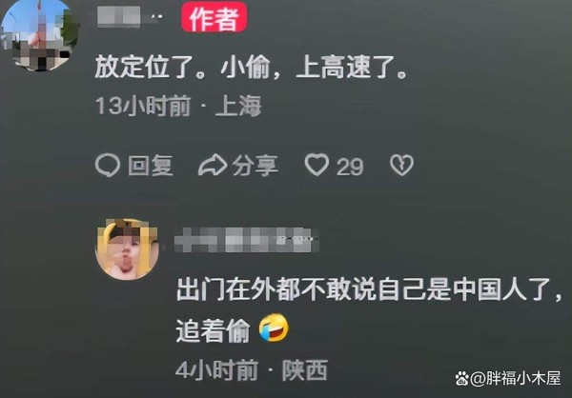This screenshot has width=572, height=398.
Task: Tap the share arrow icon
Action: [x=213, y=165]
